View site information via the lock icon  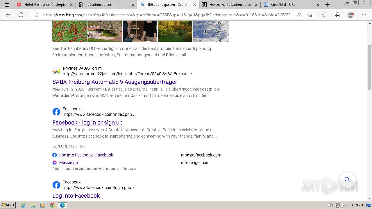click(37, 15)
